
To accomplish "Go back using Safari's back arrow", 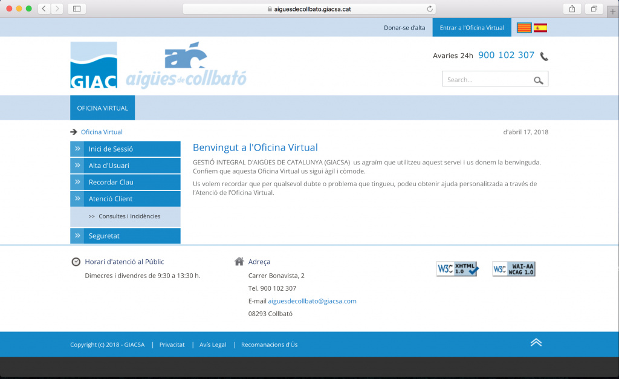I will point(44,8).
